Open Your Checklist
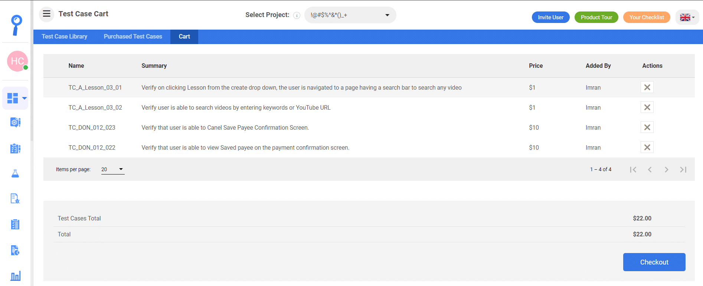Viewport: 703px width, 286px height. (x=647, y=17)
